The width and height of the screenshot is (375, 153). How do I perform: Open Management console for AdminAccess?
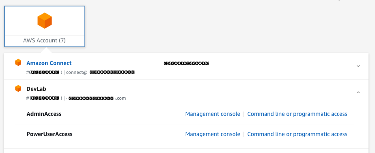[x=213, y=114]
